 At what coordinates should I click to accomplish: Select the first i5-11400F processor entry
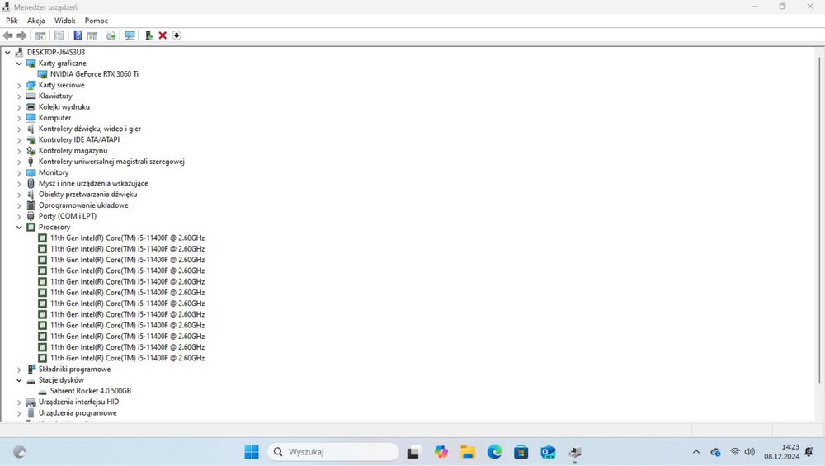click(x=127, y=238)
